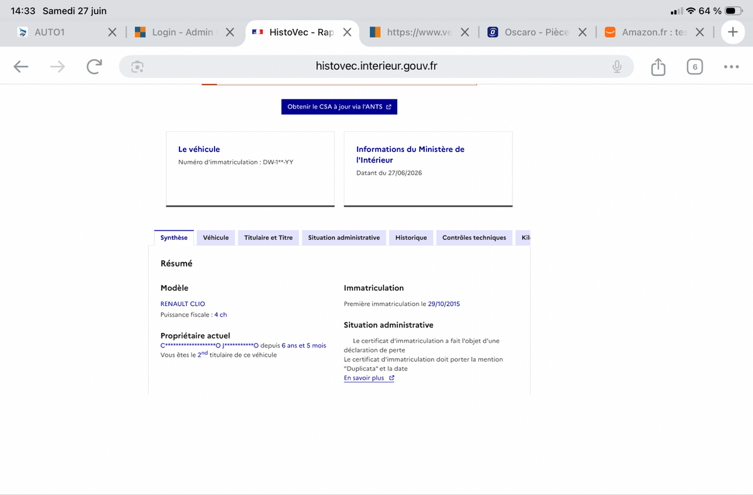Click the 6 ans et 5 mois text
This screenshot has height=495, width=753.
coord(304,345)
